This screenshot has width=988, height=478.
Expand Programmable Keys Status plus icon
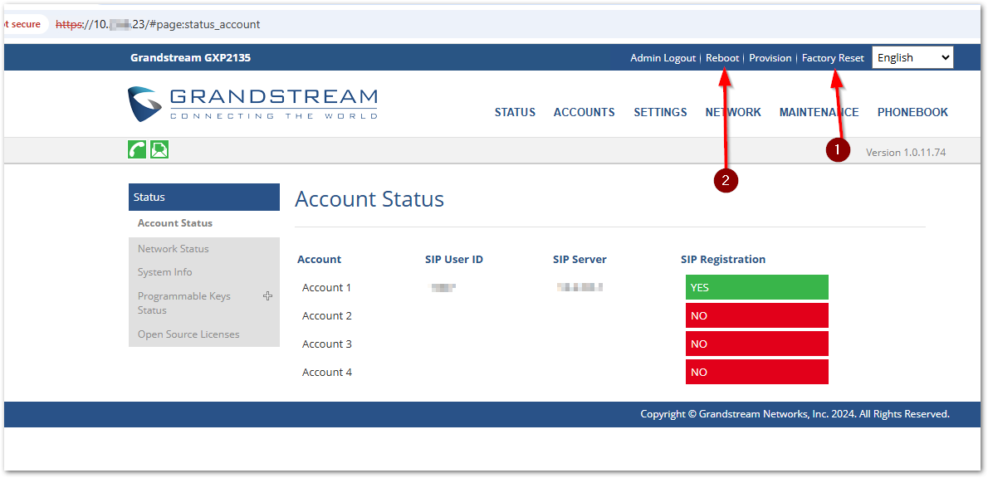[268, 296]
